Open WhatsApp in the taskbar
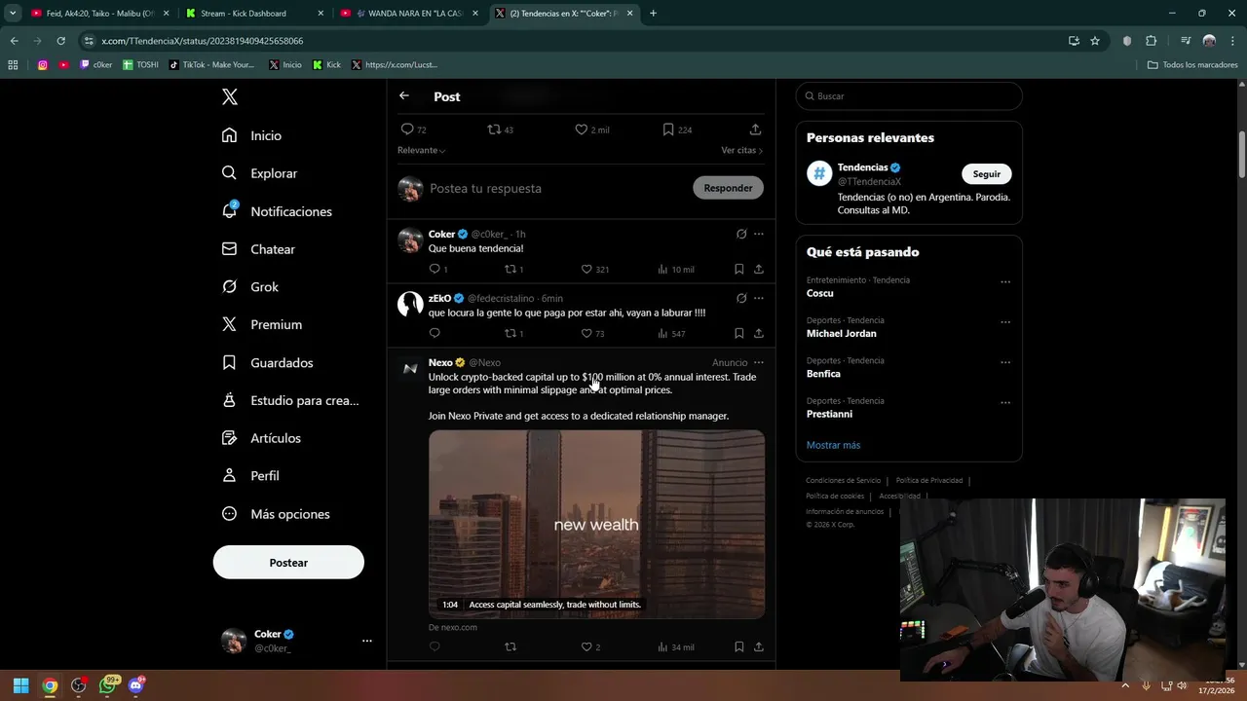The image size is (1247, 701). click(107, 685)
